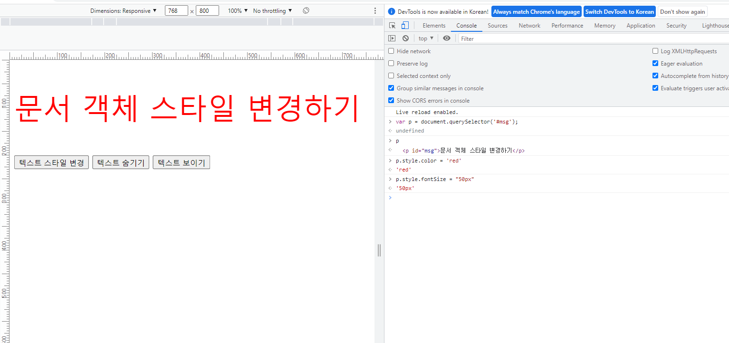Enable the Preserve log checkbox

tap(391, 63)
